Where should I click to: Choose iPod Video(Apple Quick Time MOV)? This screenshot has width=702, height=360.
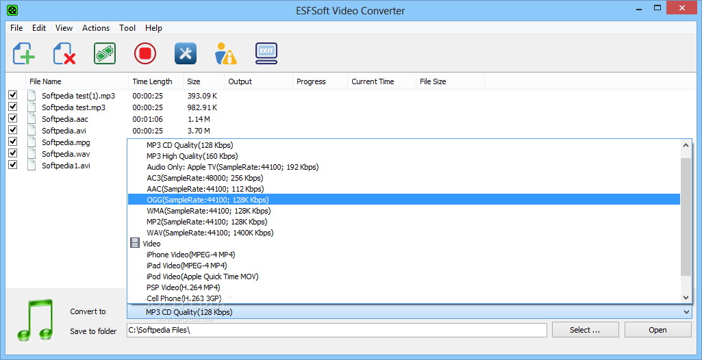point(404,277)
